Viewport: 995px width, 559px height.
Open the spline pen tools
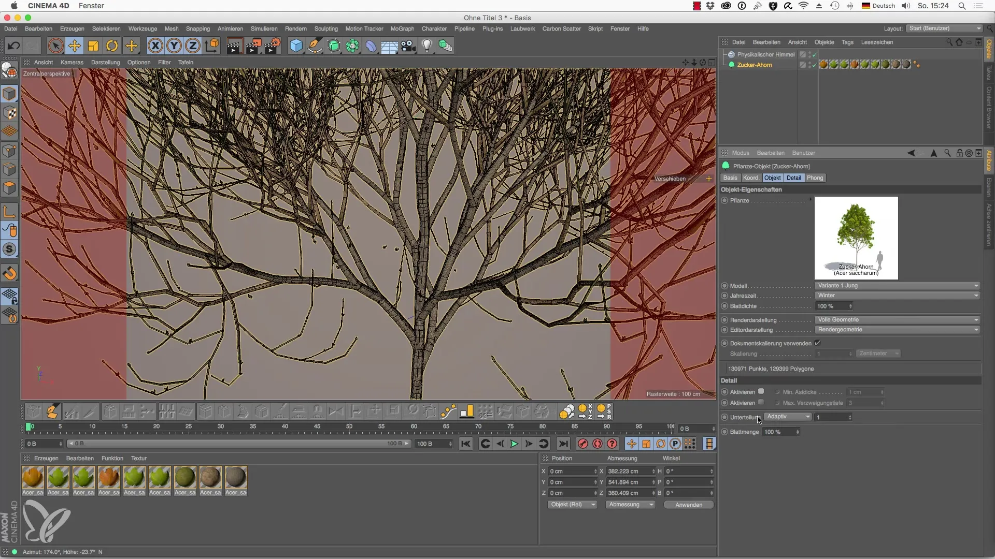click(x=315, y=46)
